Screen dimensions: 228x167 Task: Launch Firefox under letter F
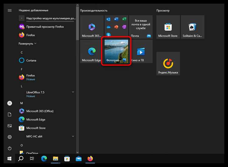(47, 77)
